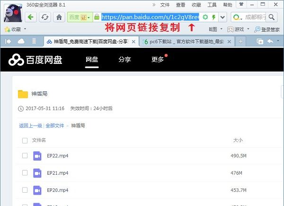Select the 网盘 navigation item
The width and height of the screenshot is (284, 206).
[x=92, y=59]
